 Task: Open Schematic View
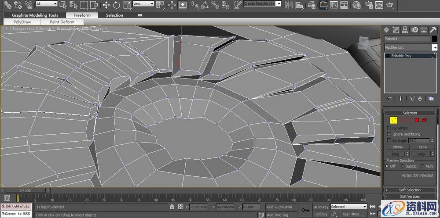point(344,4)
